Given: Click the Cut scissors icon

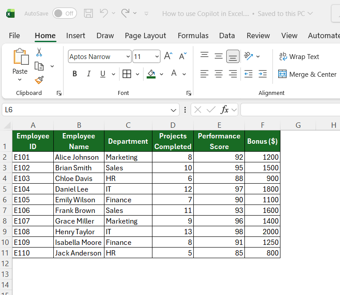Looking at the screenshot, I should (39, 52).
